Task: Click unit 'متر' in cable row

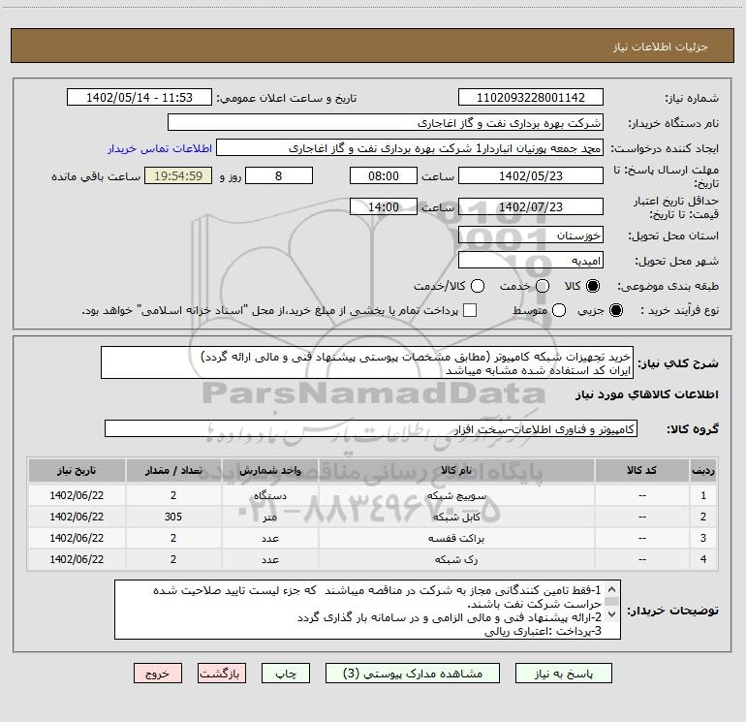Action: coord(269,517)
